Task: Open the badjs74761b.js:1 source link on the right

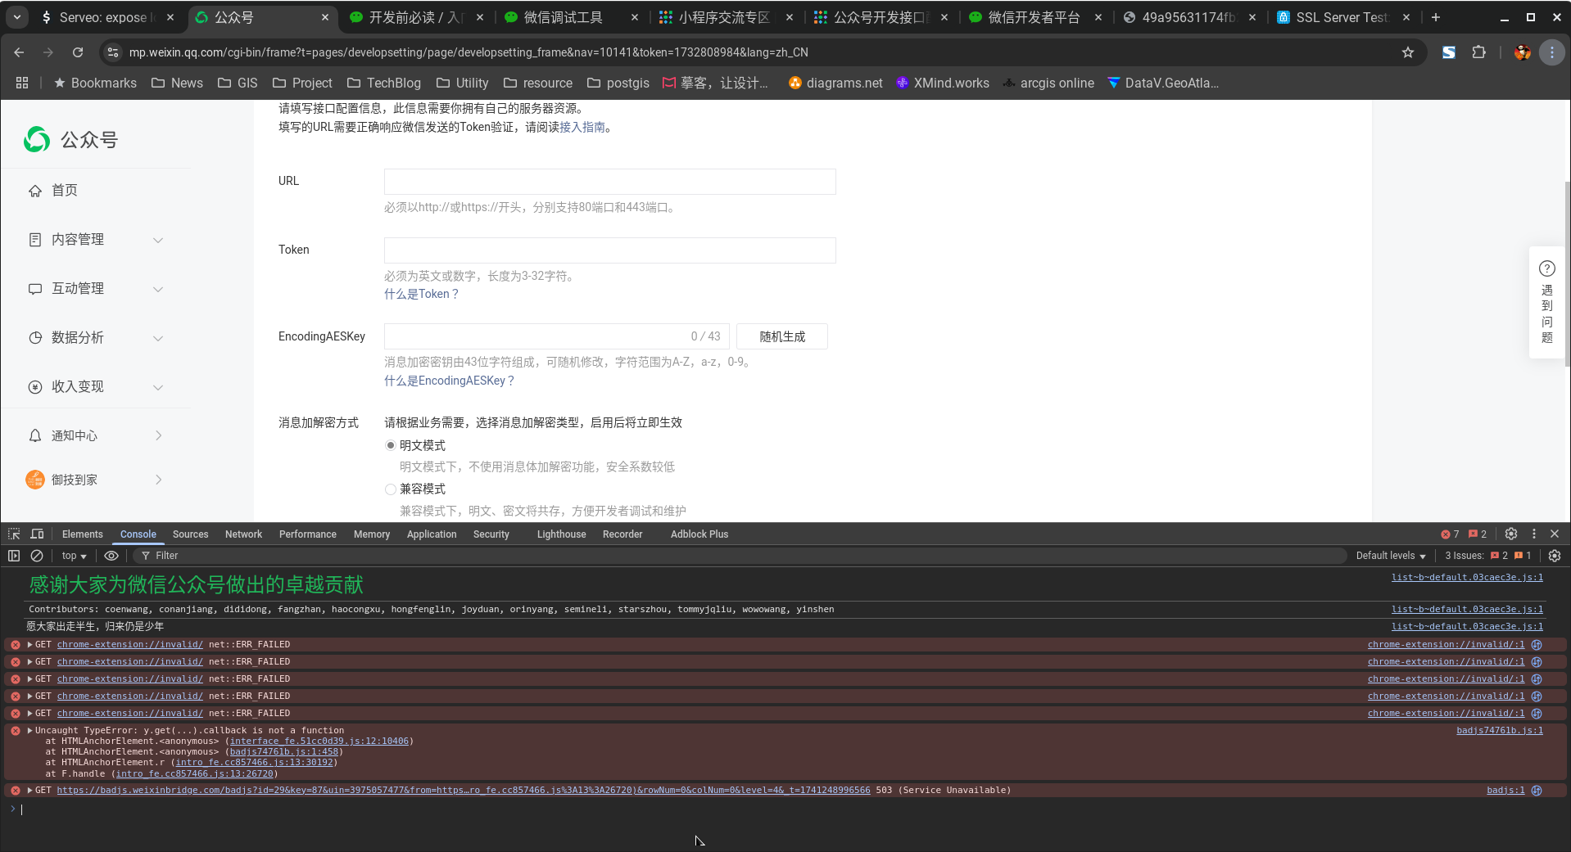Action: point(1499,730)
